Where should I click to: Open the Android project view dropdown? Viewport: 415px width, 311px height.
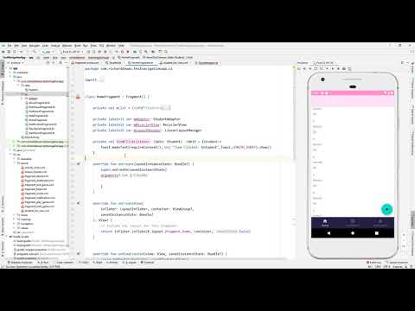tap(16, 62)
